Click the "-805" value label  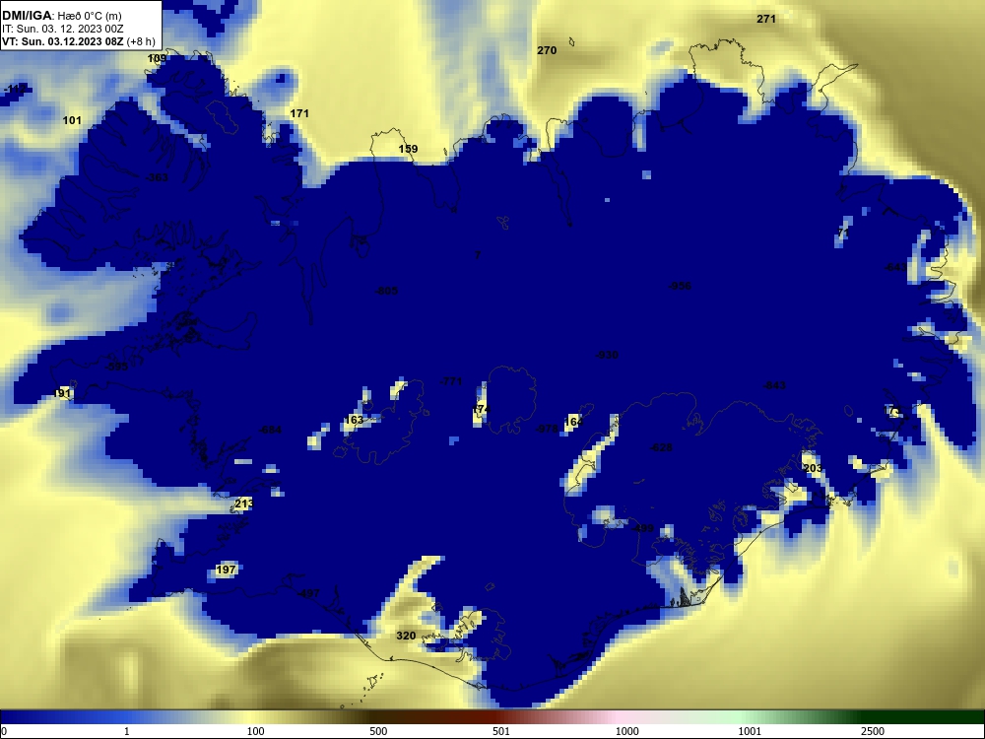coord(386,291)
